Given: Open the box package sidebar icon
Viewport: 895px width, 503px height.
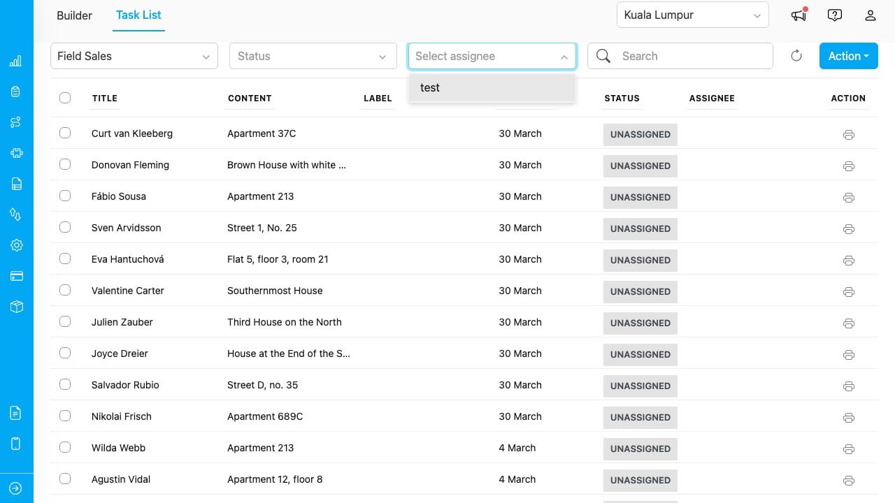Looking at the screenshot, I should point(16,307).
